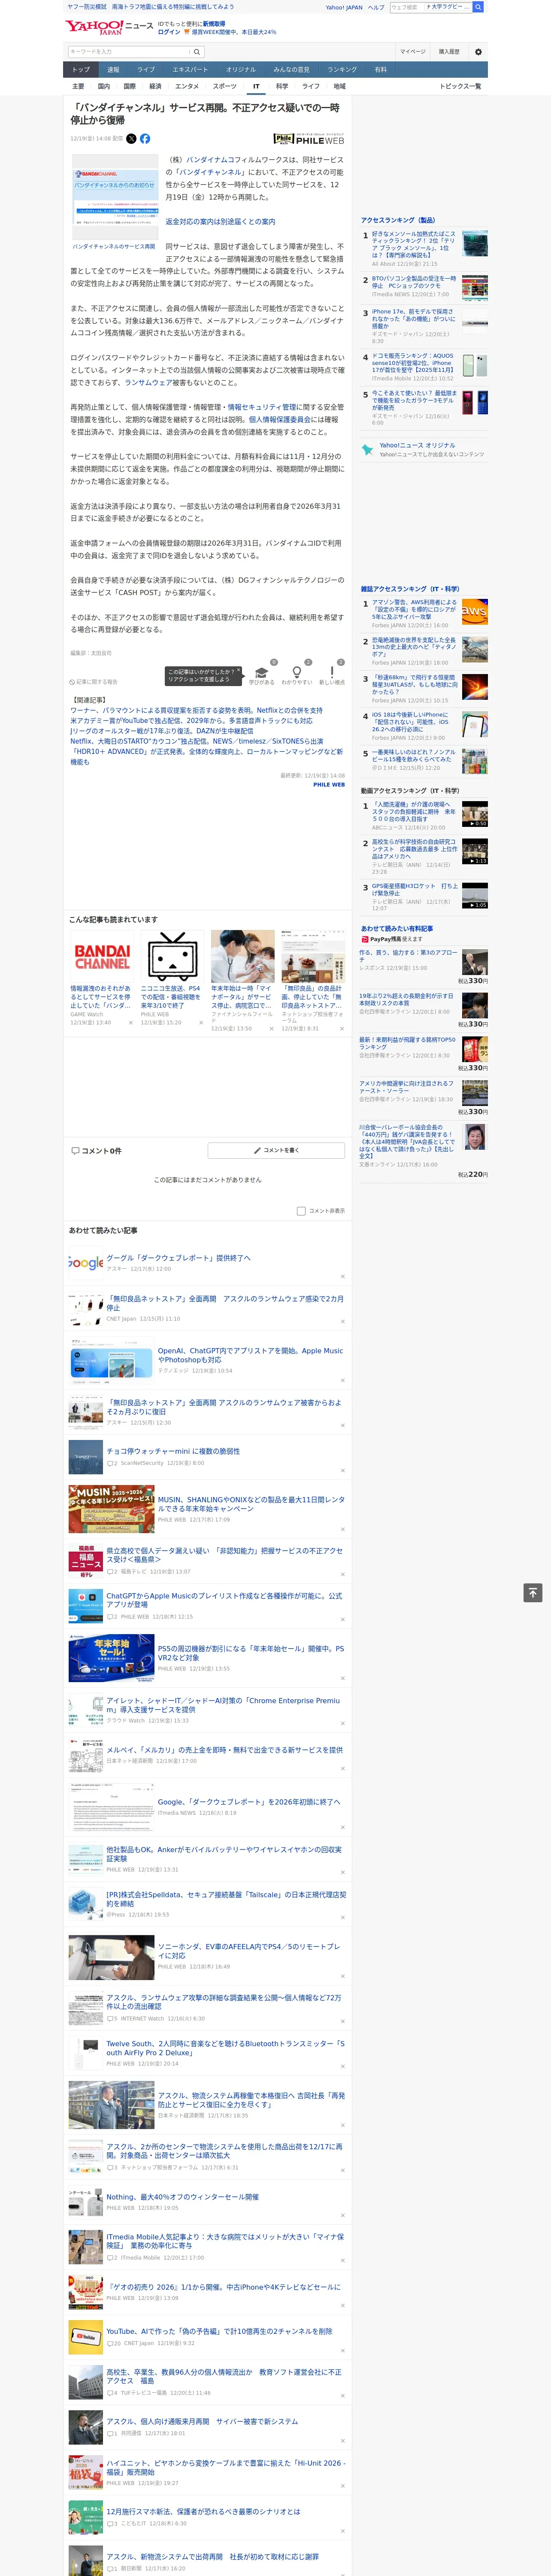Open the 個人情報保護委員会 inline link
The height and width of the screenshot is (2576, 551).
(280, 420)
